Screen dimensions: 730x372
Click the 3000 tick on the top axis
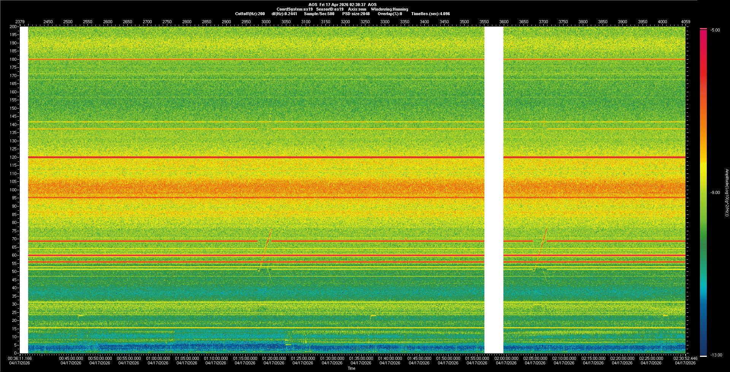pyautogui.click(x=266, y=22)
